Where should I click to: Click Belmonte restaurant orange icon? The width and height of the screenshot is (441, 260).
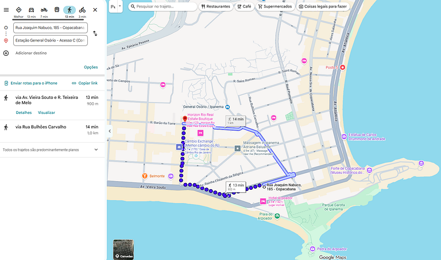pyautogui.click(x=145, y=176)
